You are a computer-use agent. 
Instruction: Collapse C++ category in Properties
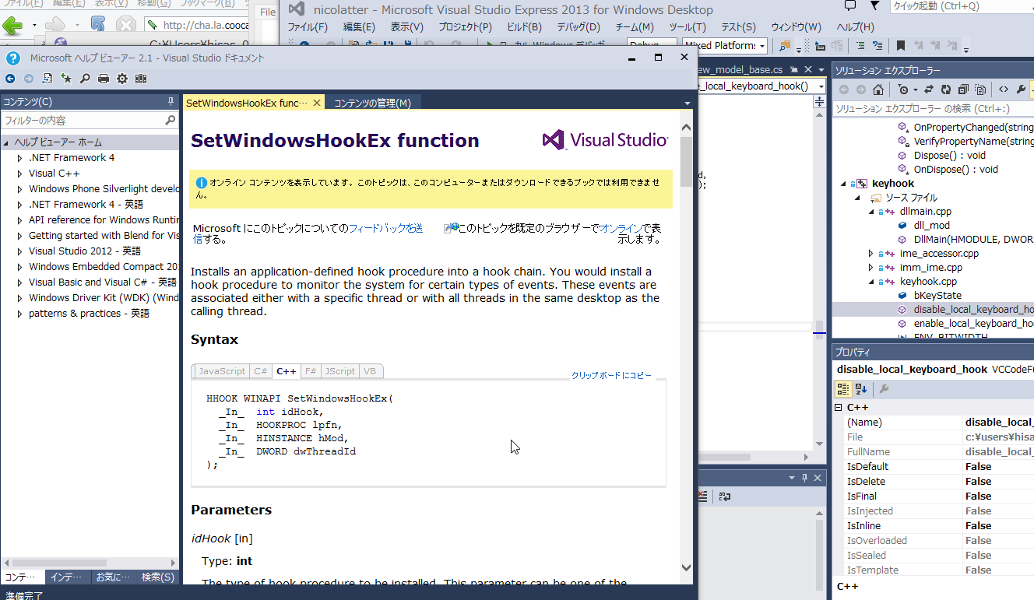[839, 407]
